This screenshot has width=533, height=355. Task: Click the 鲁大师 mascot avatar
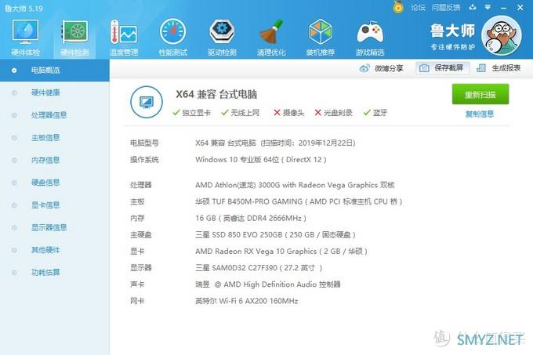point(502,35)
